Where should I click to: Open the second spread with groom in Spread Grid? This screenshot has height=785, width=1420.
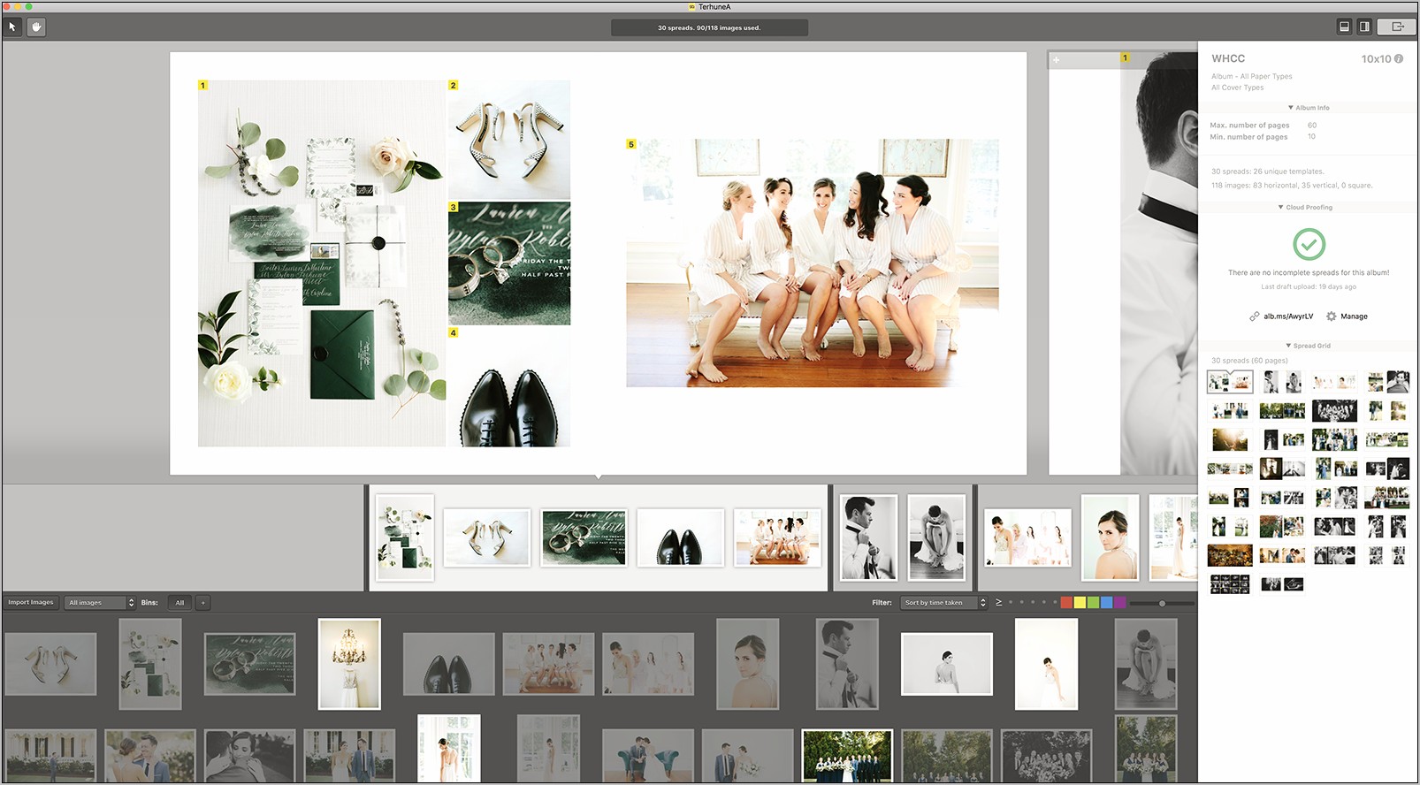click(x=1282, y=382)
